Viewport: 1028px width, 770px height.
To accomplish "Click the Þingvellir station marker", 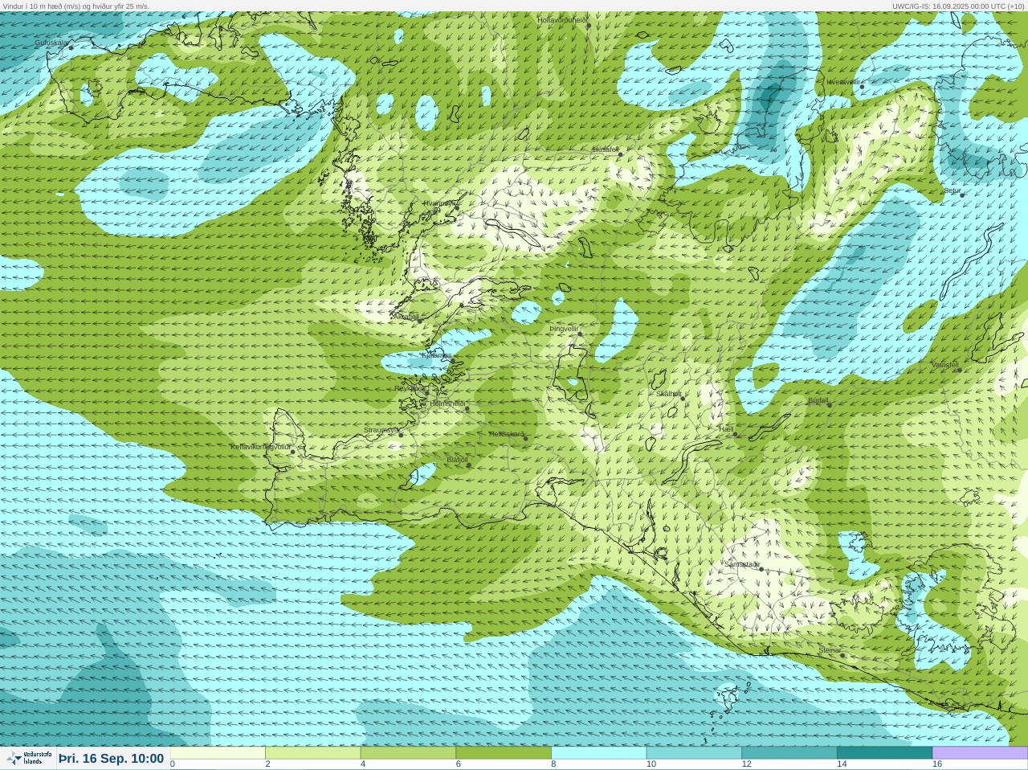I will (x=580, y=333).
